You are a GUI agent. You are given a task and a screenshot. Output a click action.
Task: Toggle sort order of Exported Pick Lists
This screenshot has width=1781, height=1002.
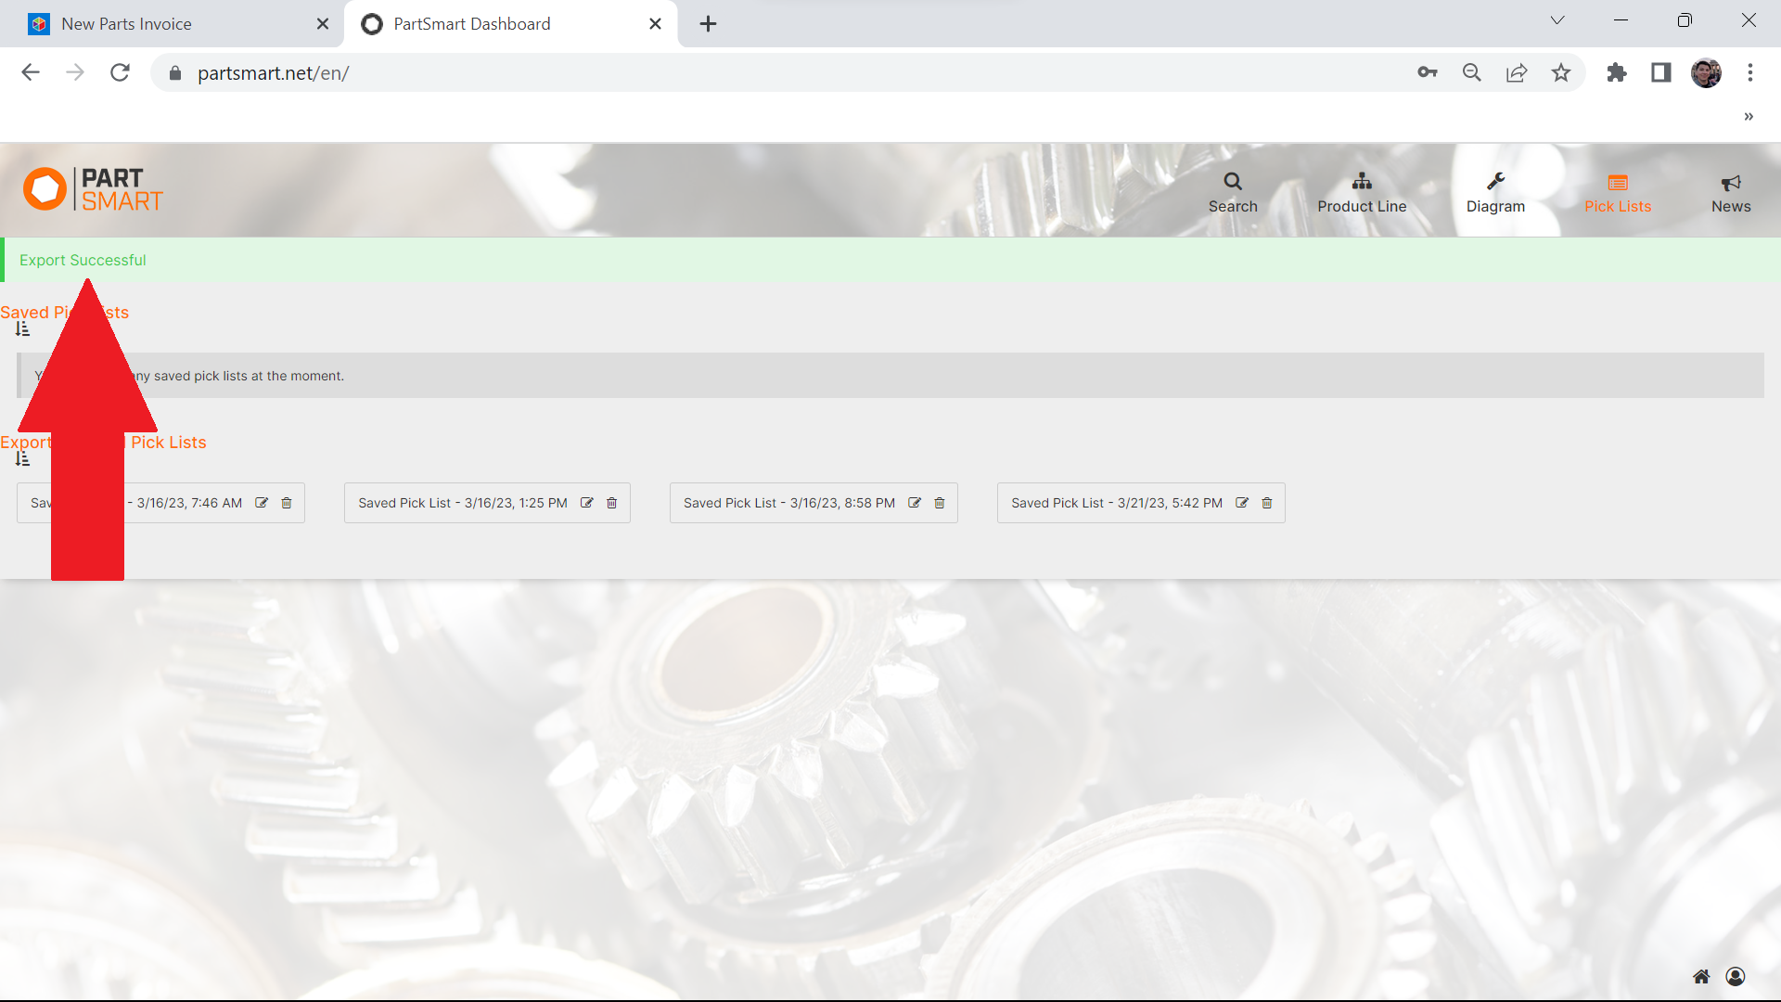22,459
